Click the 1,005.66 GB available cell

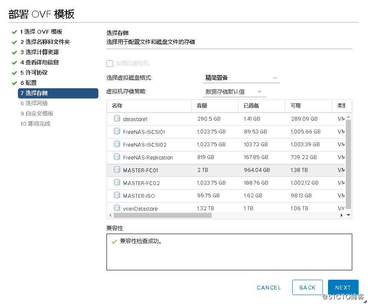[x=305, y=132]
